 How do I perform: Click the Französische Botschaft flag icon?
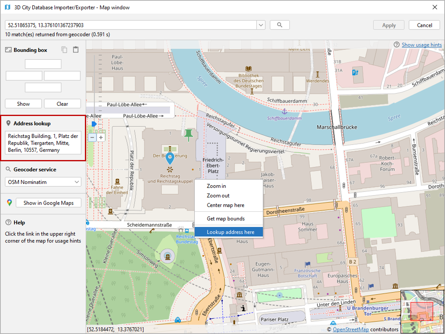point(308,264)
